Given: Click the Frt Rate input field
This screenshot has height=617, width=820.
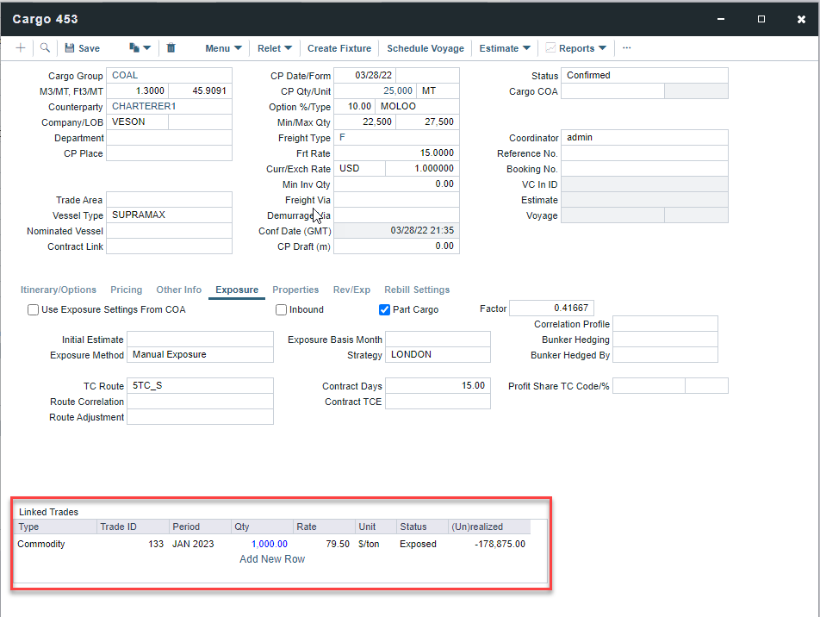Looking at the screenshot, I should coord(396,153).
